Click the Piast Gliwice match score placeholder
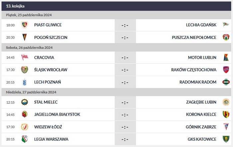 tap(125, 25)
